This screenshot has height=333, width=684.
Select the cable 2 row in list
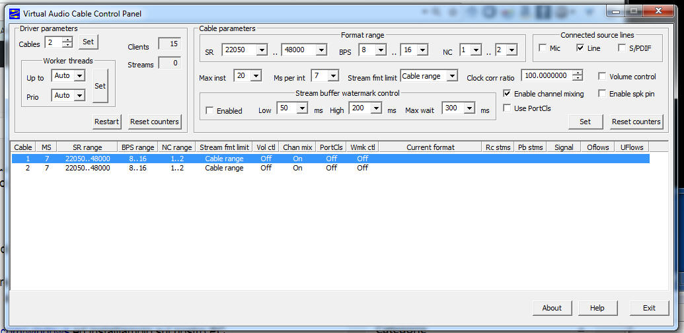[330, 168]
